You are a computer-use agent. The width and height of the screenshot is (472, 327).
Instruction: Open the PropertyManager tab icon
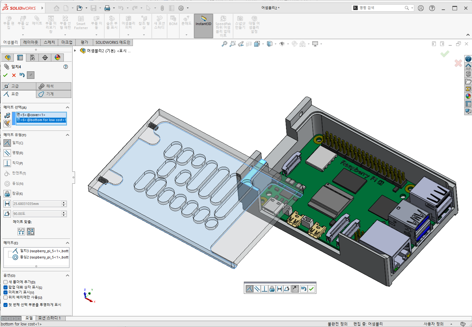point(20,58)
